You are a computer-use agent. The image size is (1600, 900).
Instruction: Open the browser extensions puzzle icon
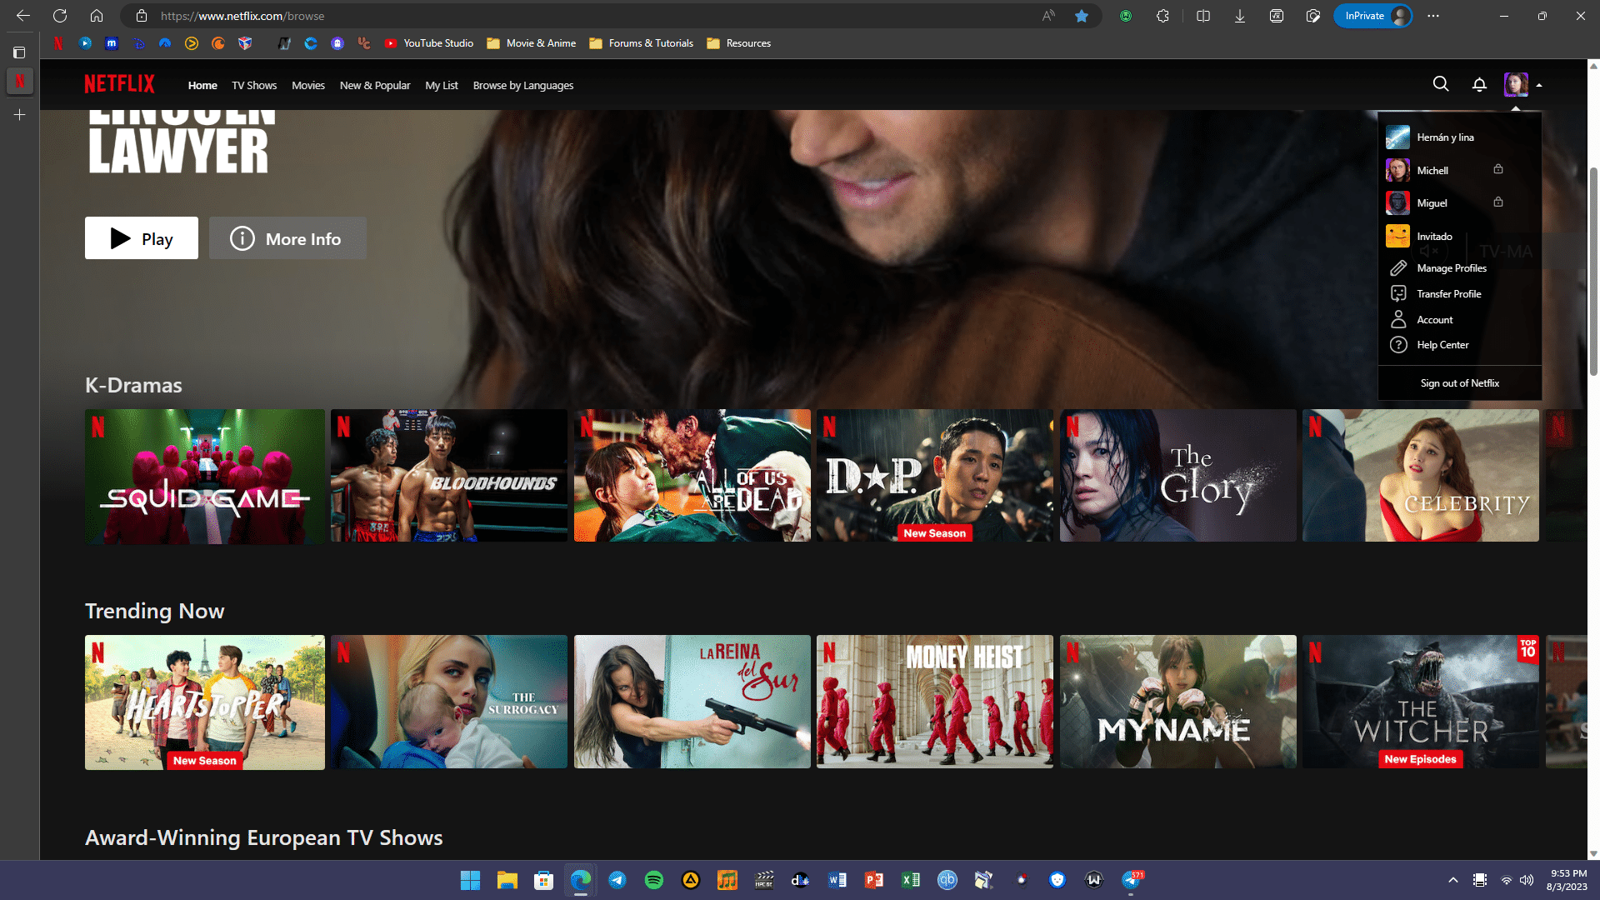1162,16
